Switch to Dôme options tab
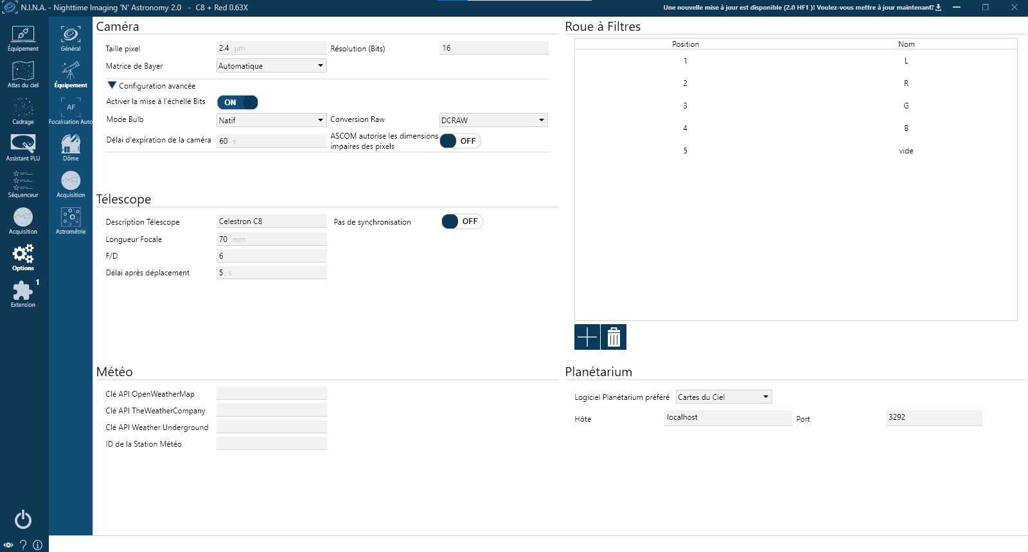The image size is (1028, 552). pyautogui.click(x=71, y=148)
